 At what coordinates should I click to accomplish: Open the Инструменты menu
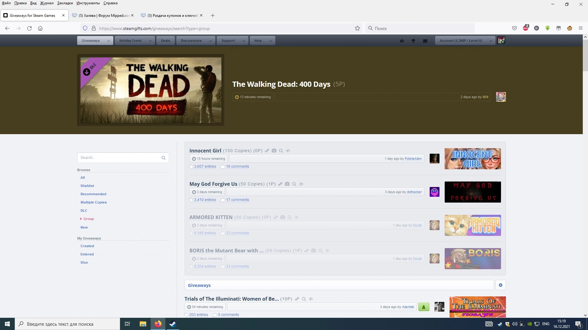88,3
